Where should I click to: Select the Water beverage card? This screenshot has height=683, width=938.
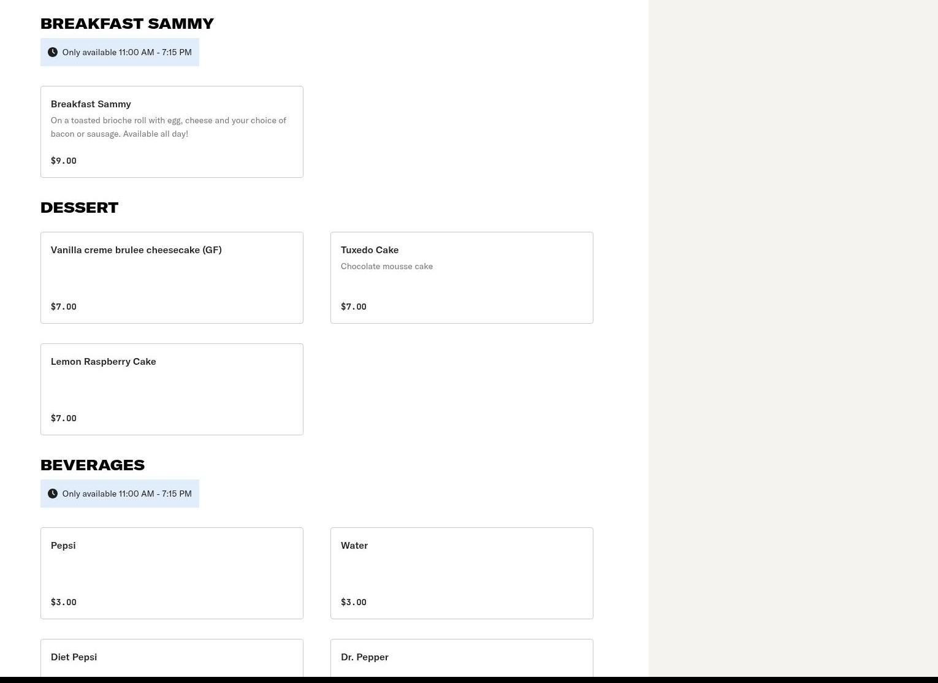pos(462,573)
